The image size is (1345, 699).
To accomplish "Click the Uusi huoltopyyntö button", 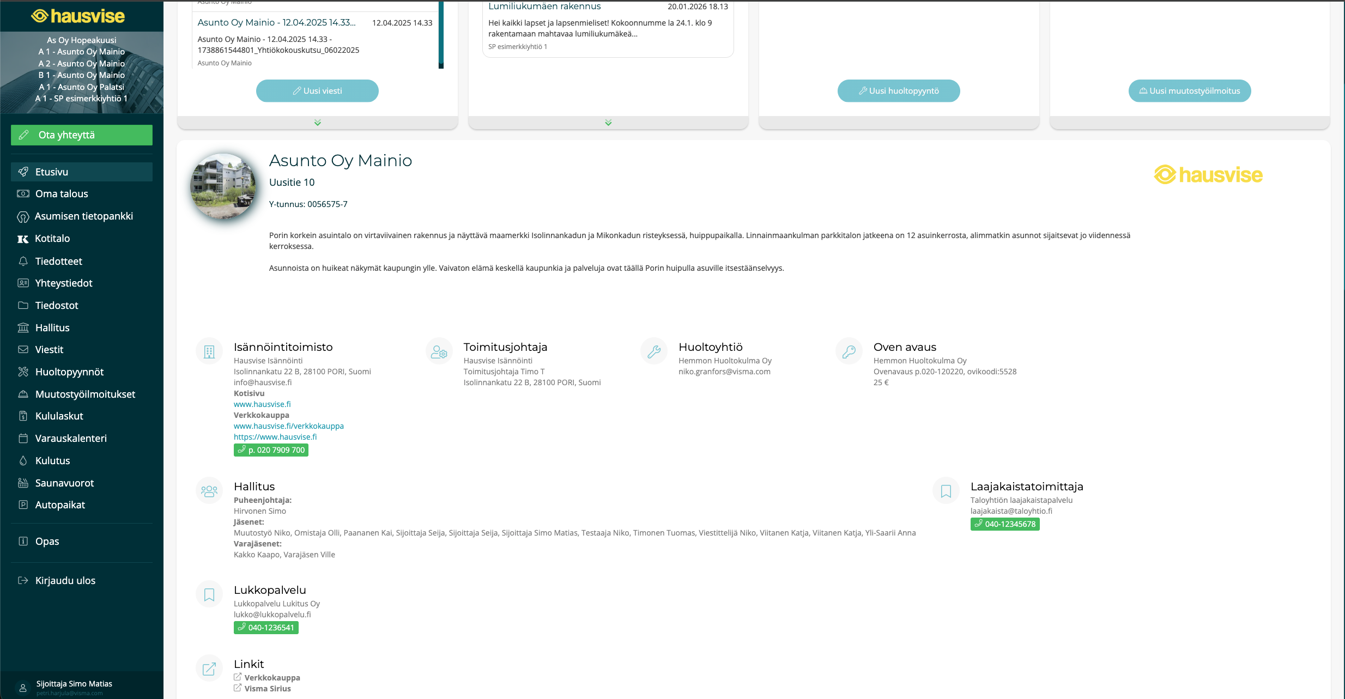I will coord(898,91).
